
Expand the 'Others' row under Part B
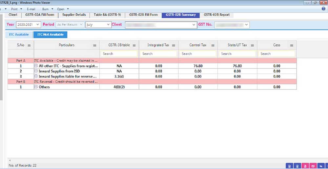(x=36, y=87)
